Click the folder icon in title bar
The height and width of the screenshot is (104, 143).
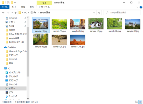3,3
